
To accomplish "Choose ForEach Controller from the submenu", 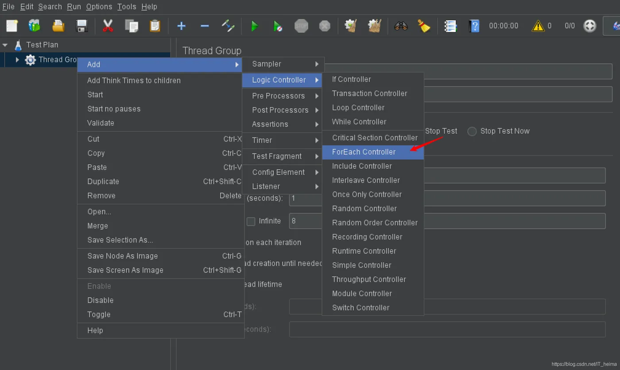I will click(x=373, y=152).
